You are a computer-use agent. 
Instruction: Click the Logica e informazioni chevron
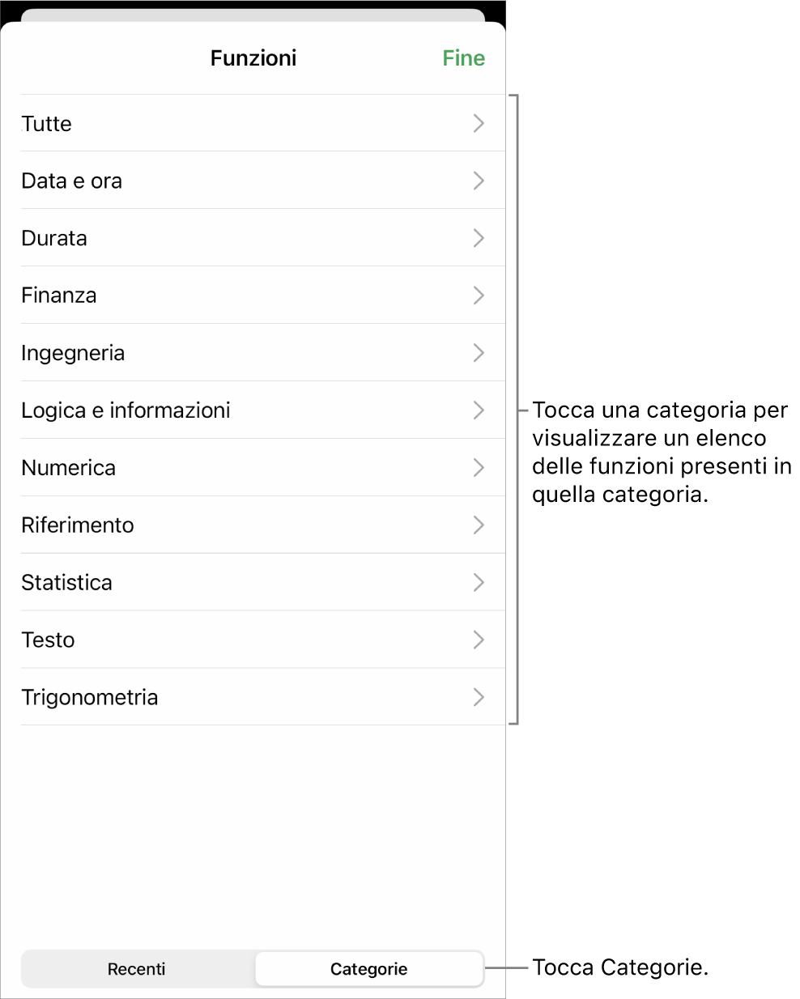(479, 410)
